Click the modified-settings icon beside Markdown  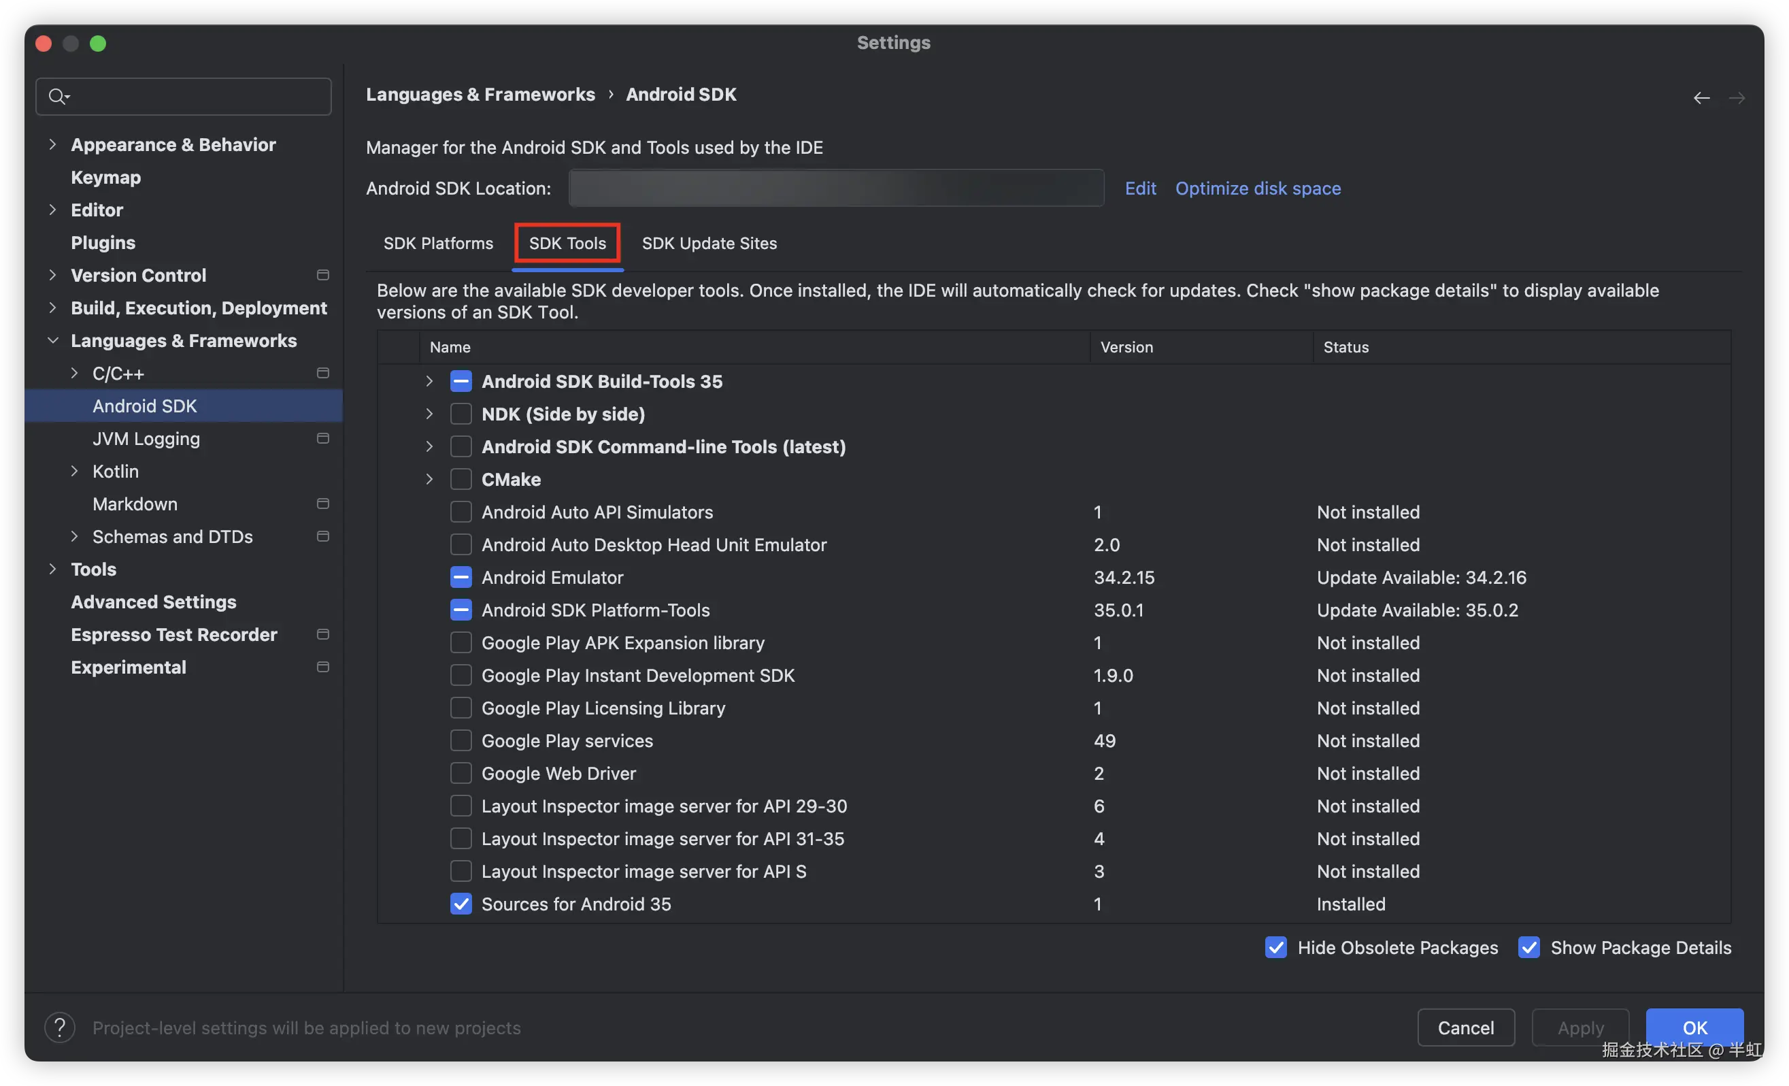tap(323, 504)
